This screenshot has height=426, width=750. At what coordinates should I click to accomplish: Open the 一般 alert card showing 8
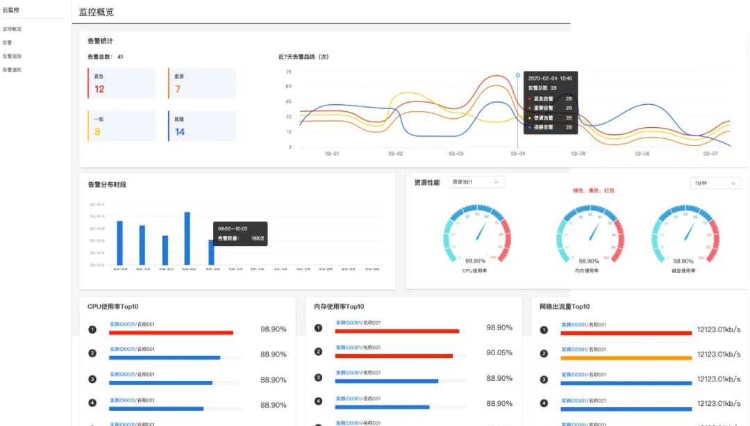(x=122, y=126)
